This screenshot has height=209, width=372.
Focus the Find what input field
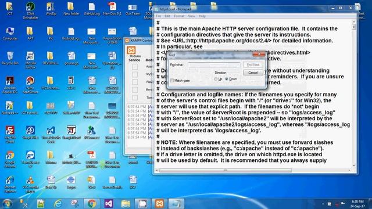point(214,64)
